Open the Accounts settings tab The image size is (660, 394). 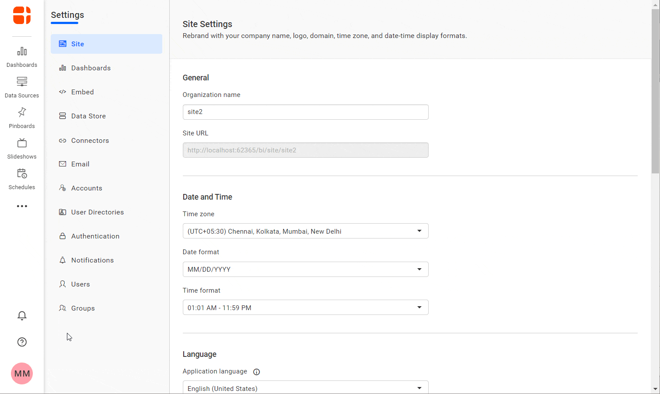106,188
